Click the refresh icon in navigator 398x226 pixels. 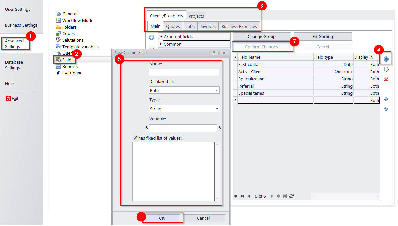291,196
